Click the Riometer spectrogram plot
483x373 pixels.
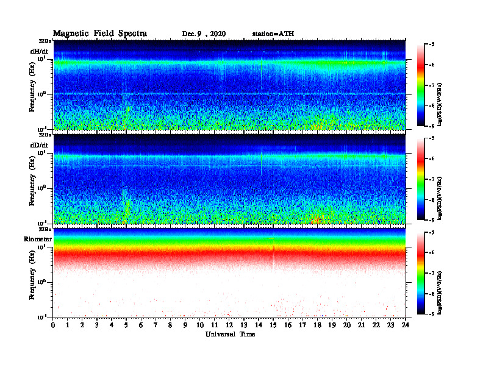(x=229, y=273)
